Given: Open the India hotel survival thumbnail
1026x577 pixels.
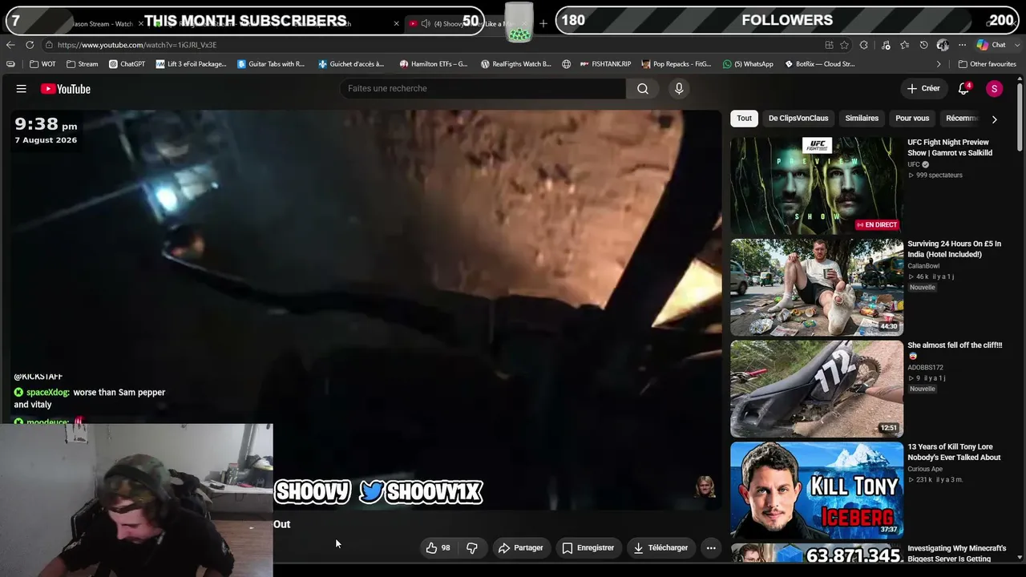Looking at the screenshot, I should (x=816, y=287).
